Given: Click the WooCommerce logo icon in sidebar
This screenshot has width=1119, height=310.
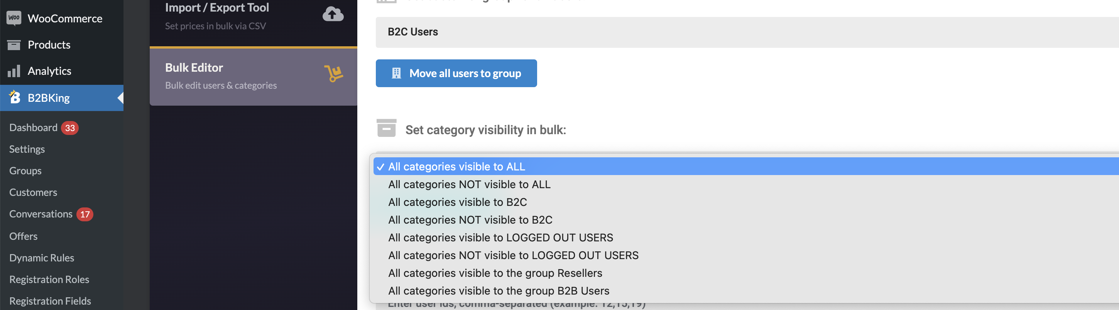Looking at the screenshot, I should (x=14, y=18).
